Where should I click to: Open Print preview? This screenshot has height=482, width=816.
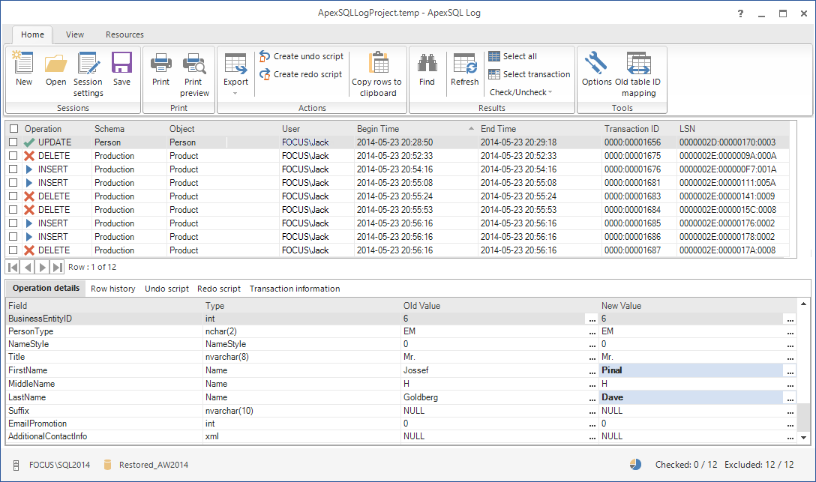(x=194, y=63)
